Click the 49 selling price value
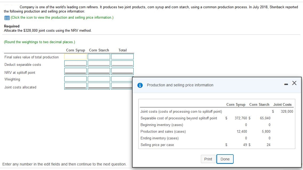Image resolution: width=303 pixels, height=170 pixels. (x=245, y=145)
